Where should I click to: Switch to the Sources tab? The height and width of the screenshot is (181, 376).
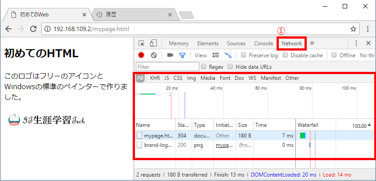pos(236,43)
